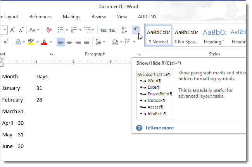Toggle Show/Hide paragraph marks button
252x167 pixels.
(x=136, y=30)
